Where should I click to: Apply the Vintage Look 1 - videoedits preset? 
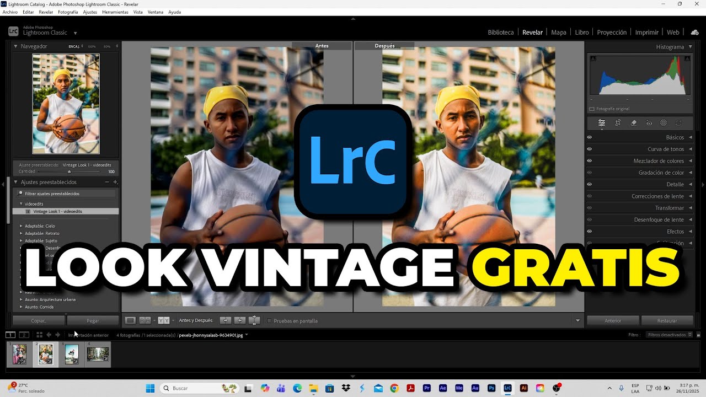click(x=66, y=211)
